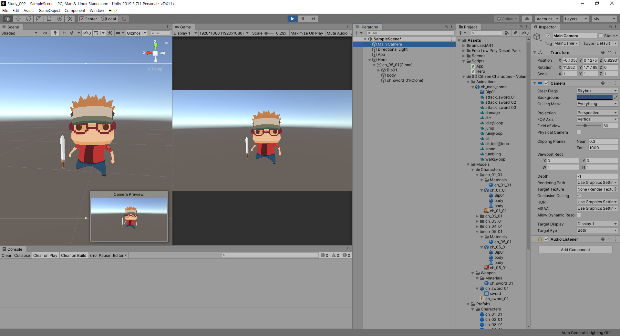Toggle Audio Listener enabled checkbox

[x=546, y=239]
